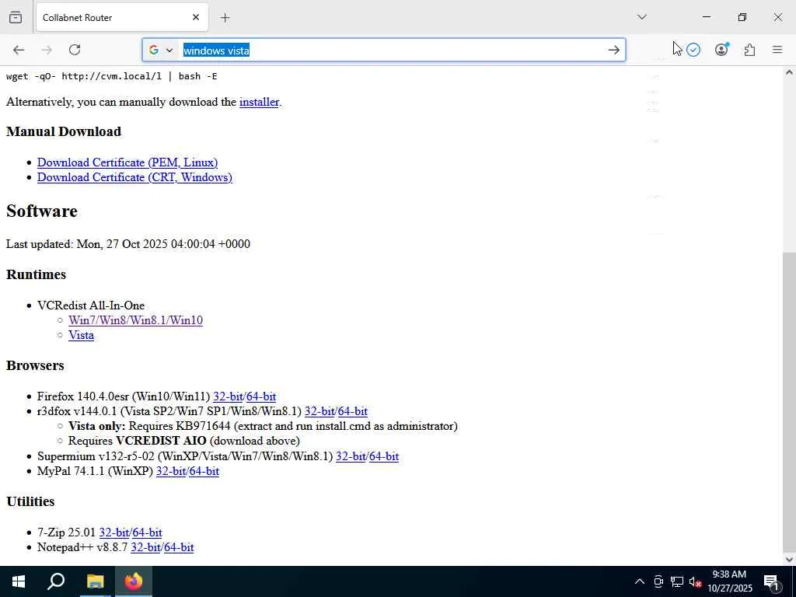The width and height of the screenshot is (796, 597).
Task: Download MyPal 74.1.1 64-bit
Action: click(x=204, y=471)
